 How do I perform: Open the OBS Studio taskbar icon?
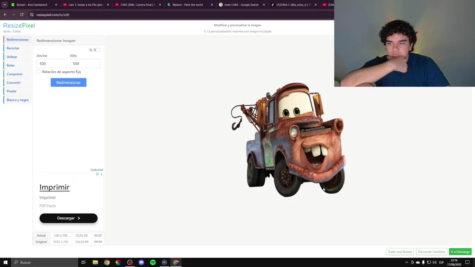click(130, 262)
